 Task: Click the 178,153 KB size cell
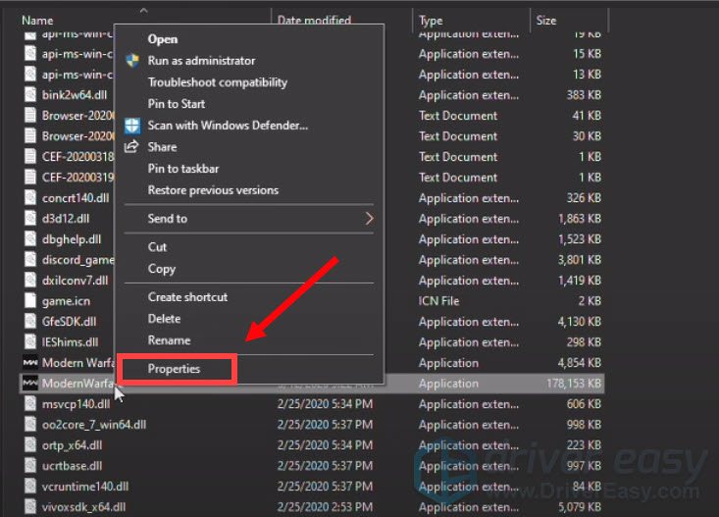[574, 383]
